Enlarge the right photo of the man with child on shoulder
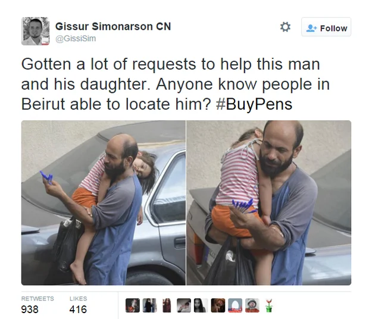The width and height of the screenshot is (369, 319). [x=269, y=203]
